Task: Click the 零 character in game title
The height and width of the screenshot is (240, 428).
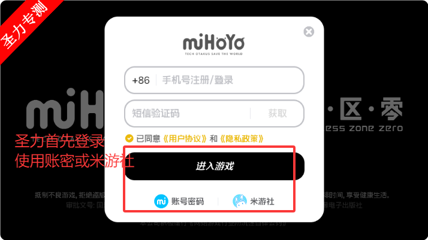Action: click(x=391, y=109)
